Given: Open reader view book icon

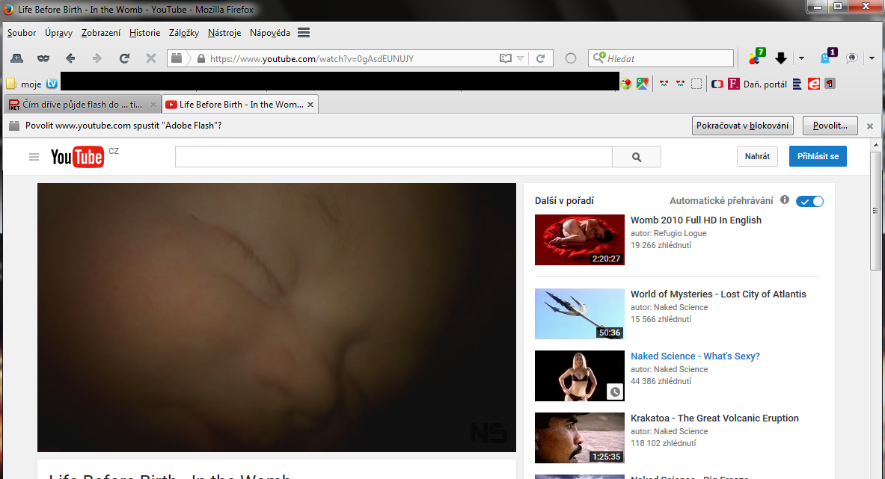Looking at the screenshot, I should (x=506, y=58).
